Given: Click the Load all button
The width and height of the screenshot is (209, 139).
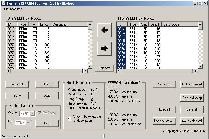Looking at the screenshot, I should [x=164, y=109].
